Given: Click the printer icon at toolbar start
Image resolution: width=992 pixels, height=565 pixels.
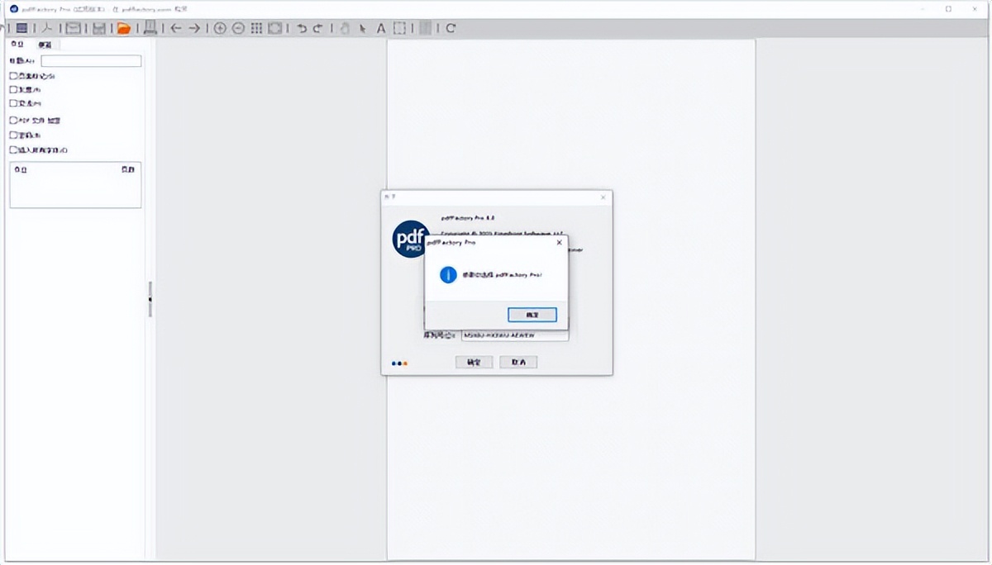Looking at the screenshot, I should pyautogui.click(x=22, y=28).
